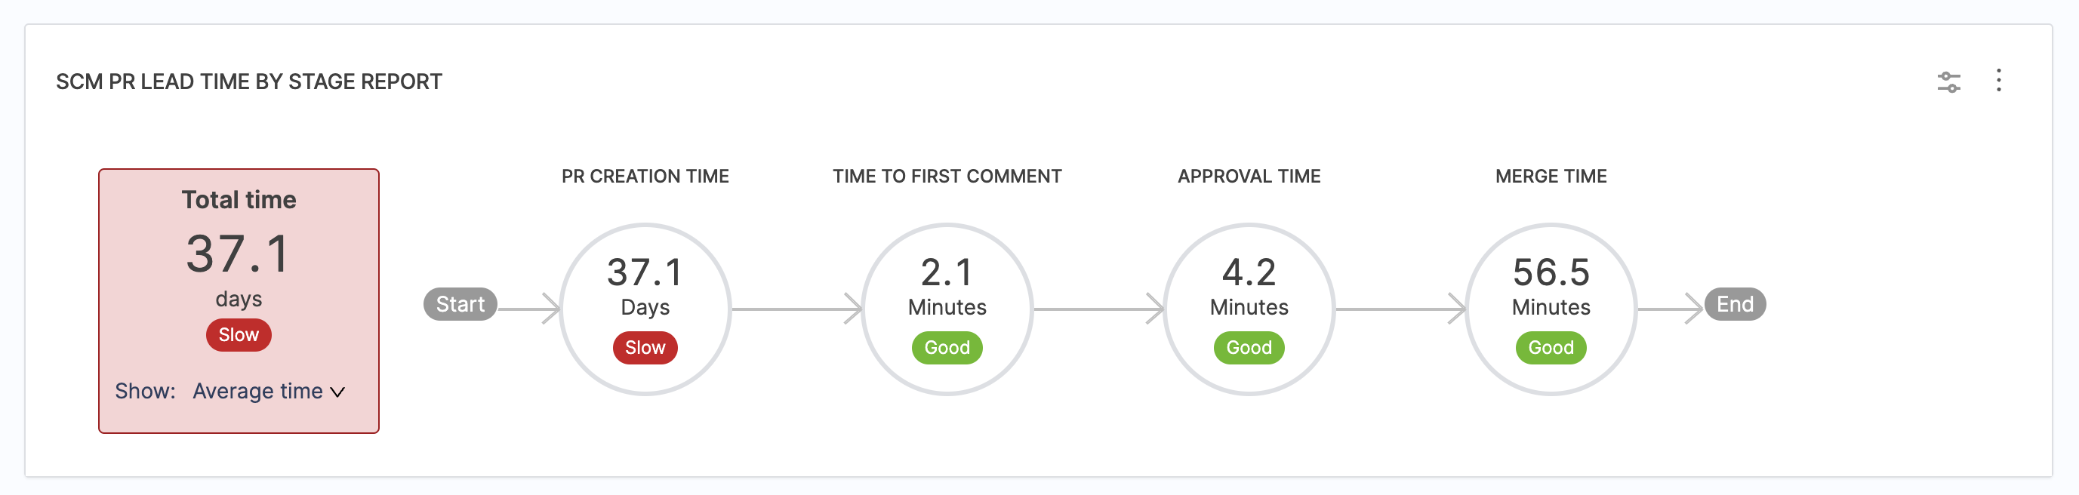Click the PR CREATION TIME label

click(x=645, y=177)
